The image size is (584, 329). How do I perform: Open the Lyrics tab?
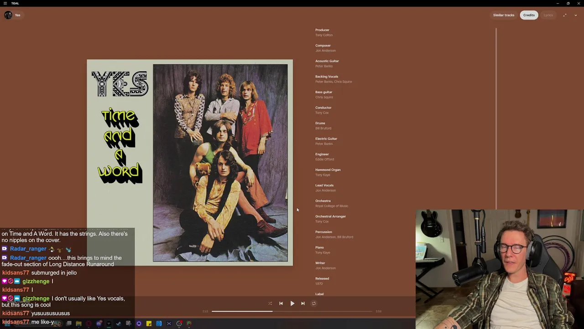click(x=548, y=15)
